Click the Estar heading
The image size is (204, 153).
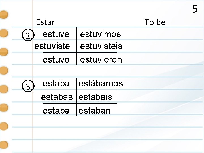[x=45, y=22]
